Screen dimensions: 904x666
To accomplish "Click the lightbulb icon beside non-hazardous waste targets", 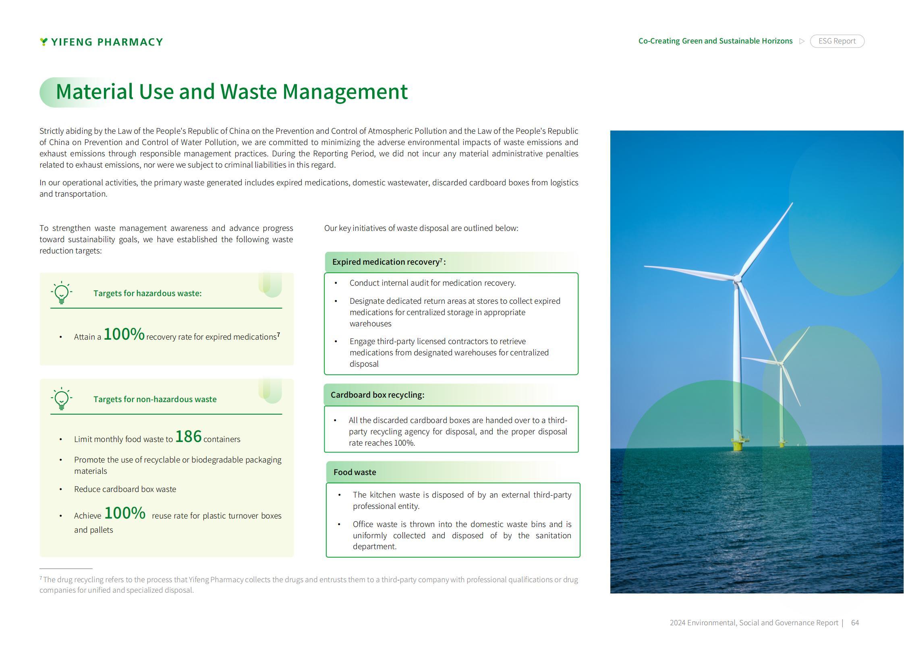I will click(x=61, y=399).
